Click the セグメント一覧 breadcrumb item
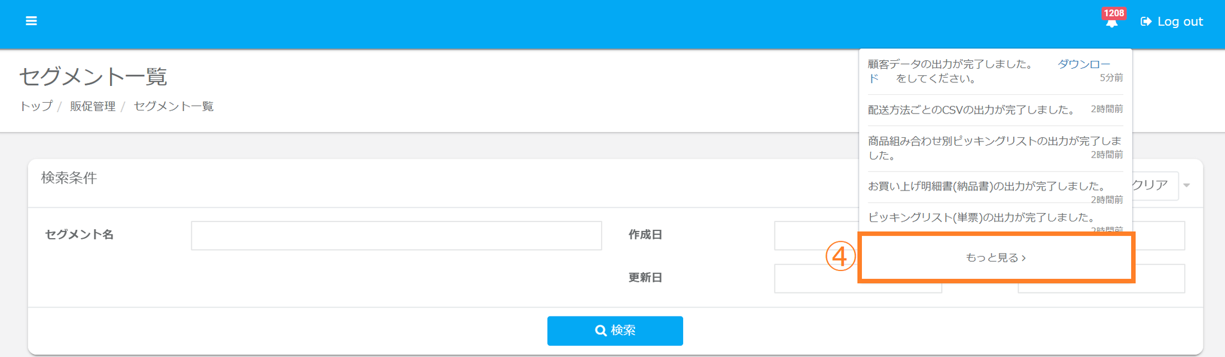The height and width of the screenshot is (357, 1225). [173, 106]
